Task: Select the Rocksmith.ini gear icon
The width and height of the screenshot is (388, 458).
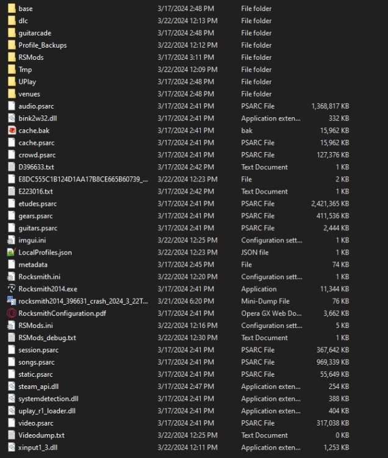Action: tap(12, 276)
